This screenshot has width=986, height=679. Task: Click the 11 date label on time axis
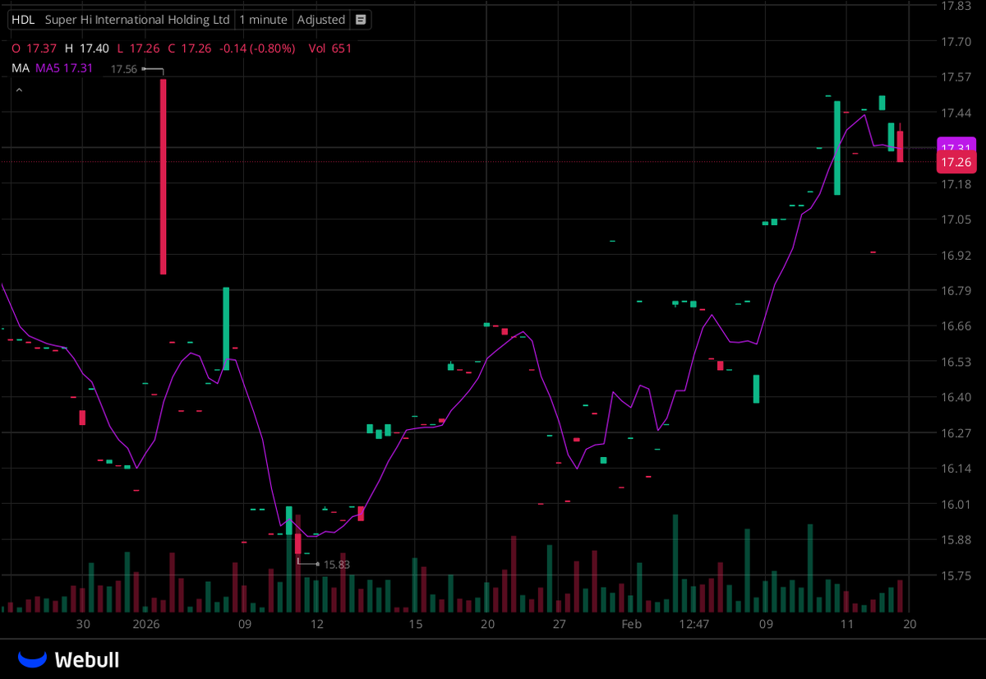click(x=847, y=624)
